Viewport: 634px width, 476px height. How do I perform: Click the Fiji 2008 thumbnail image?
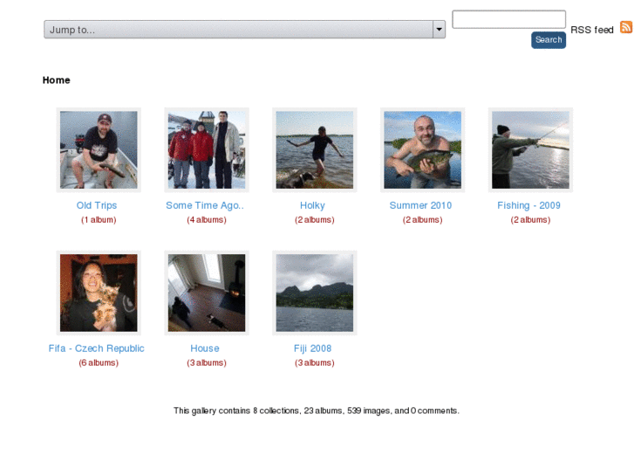(315, 293)
